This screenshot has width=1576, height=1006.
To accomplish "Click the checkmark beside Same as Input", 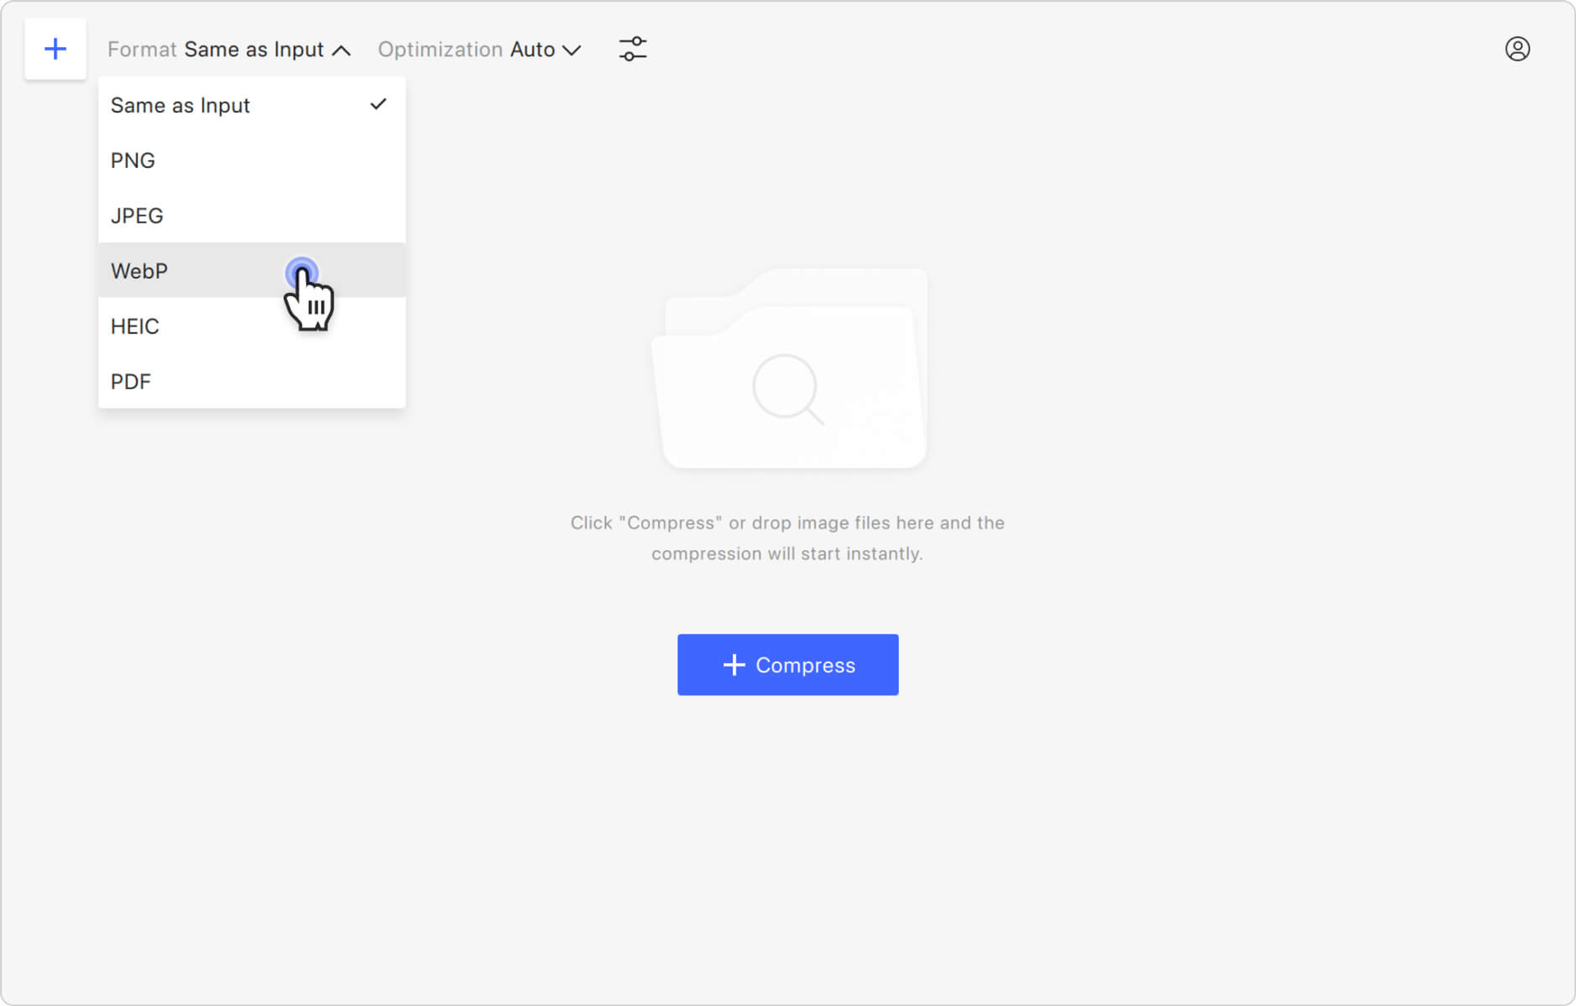I will point(378,104).
